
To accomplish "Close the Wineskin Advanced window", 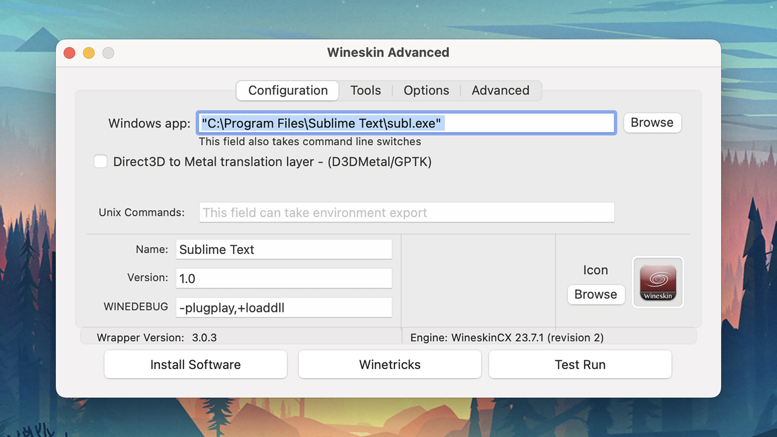I will [70, 53].
